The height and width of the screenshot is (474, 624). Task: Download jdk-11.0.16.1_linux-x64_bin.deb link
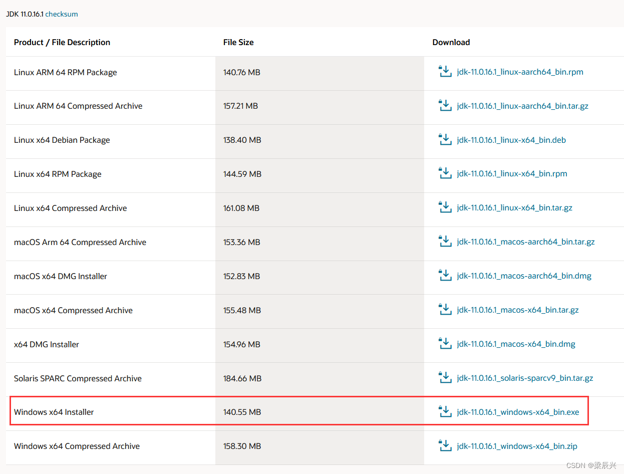point(511,140)
